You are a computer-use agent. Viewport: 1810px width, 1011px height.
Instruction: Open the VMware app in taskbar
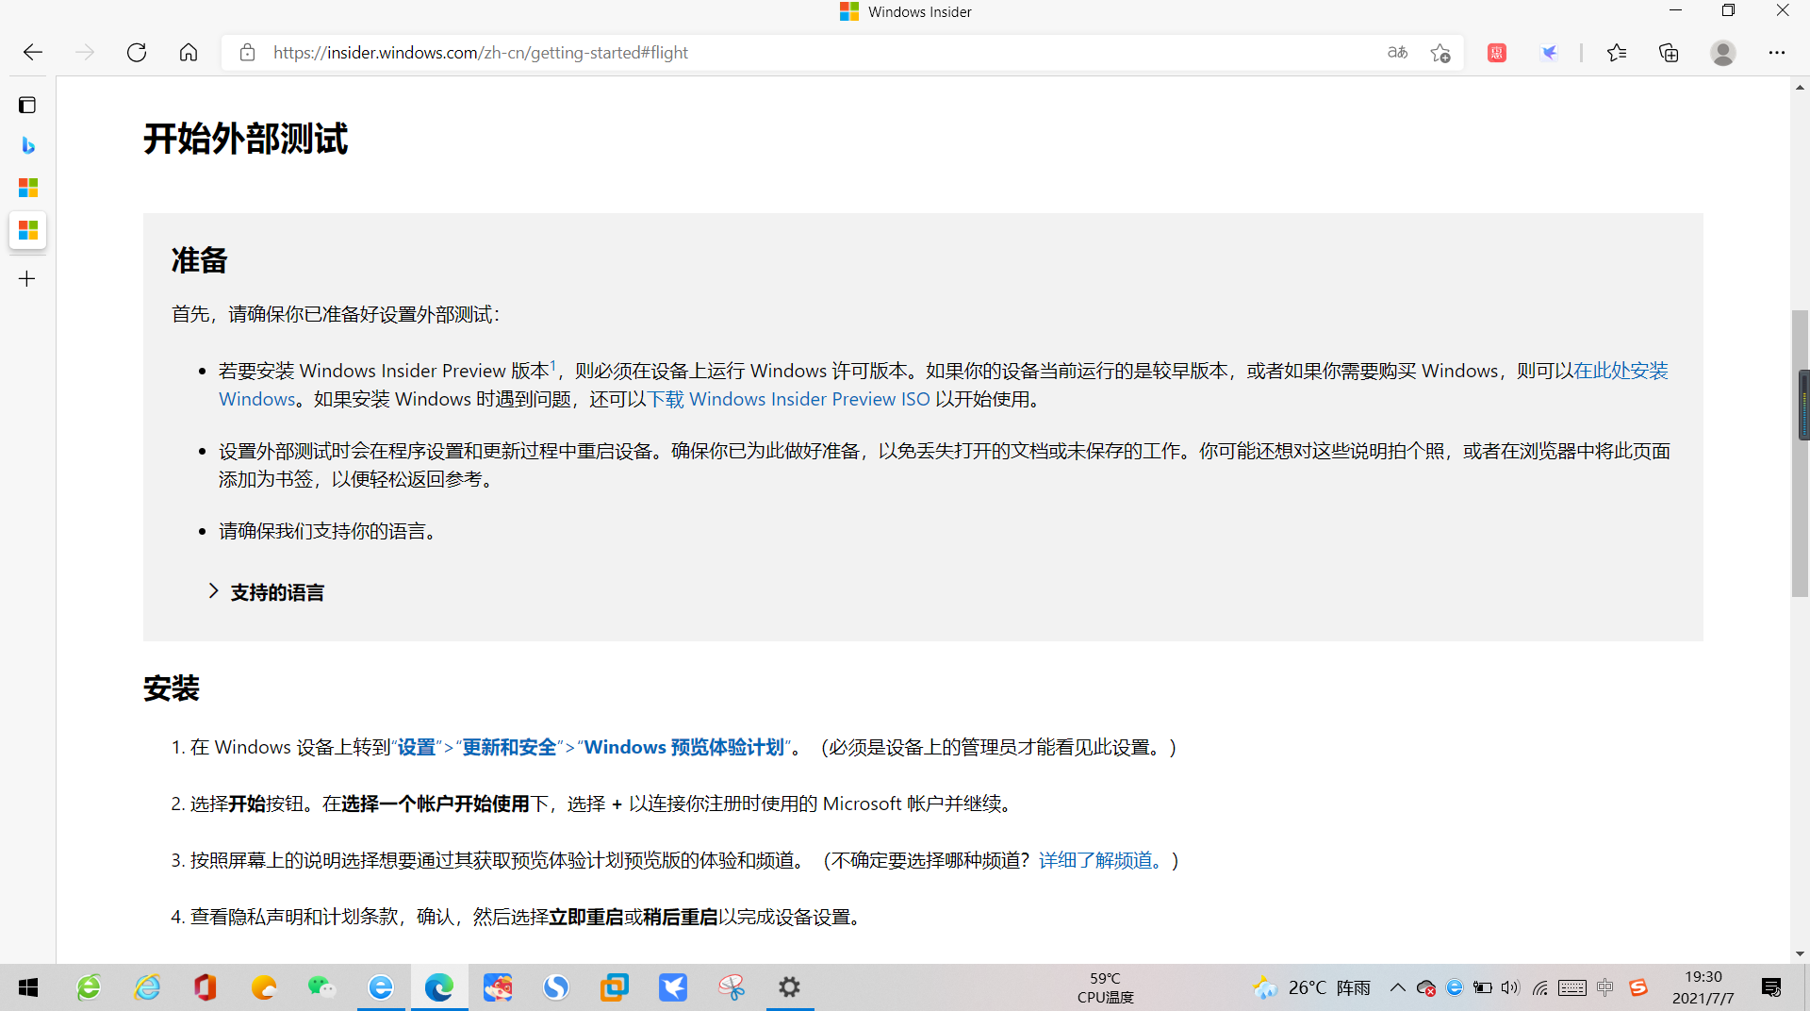click(615, 987)
